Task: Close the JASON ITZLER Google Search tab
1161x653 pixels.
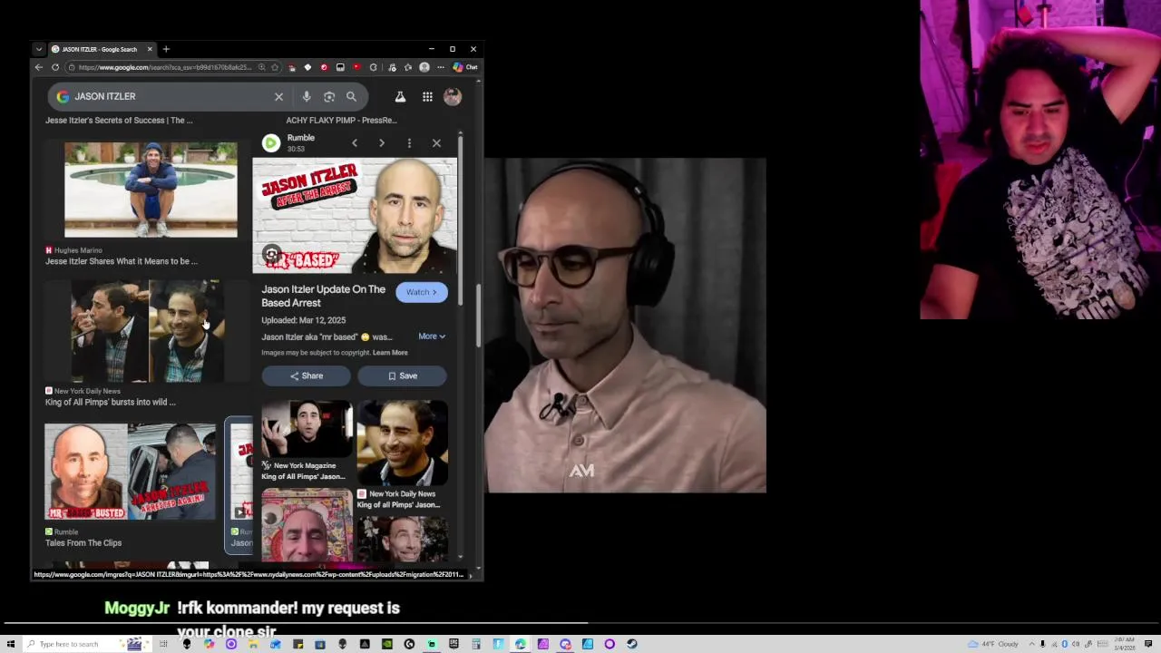Action: coord(150,49)
